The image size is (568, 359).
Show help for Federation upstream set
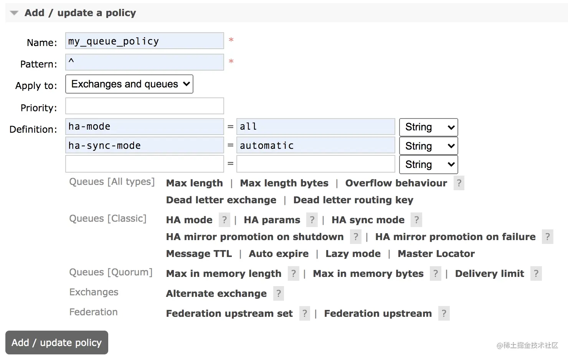coord(305,314)
